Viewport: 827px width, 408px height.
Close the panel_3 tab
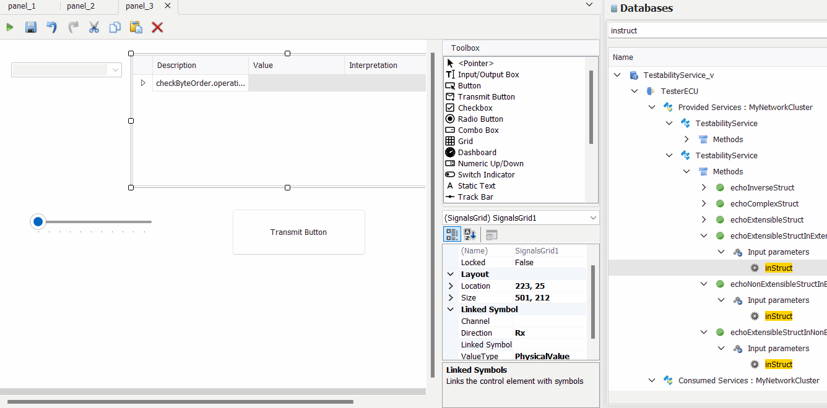(167, 6)
